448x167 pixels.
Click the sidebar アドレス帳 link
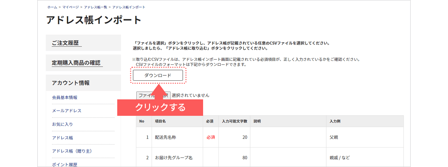(62, 138)
